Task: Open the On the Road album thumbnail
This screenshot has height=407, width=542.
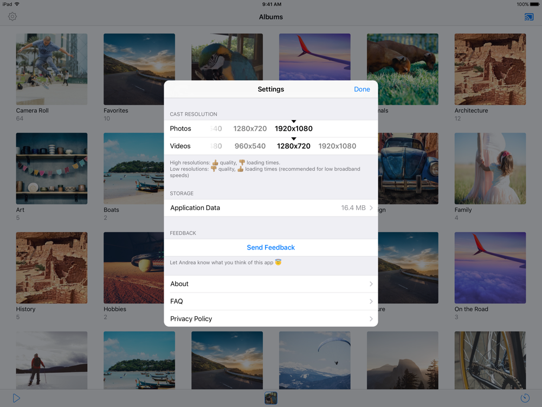Action: coord(490,268)
